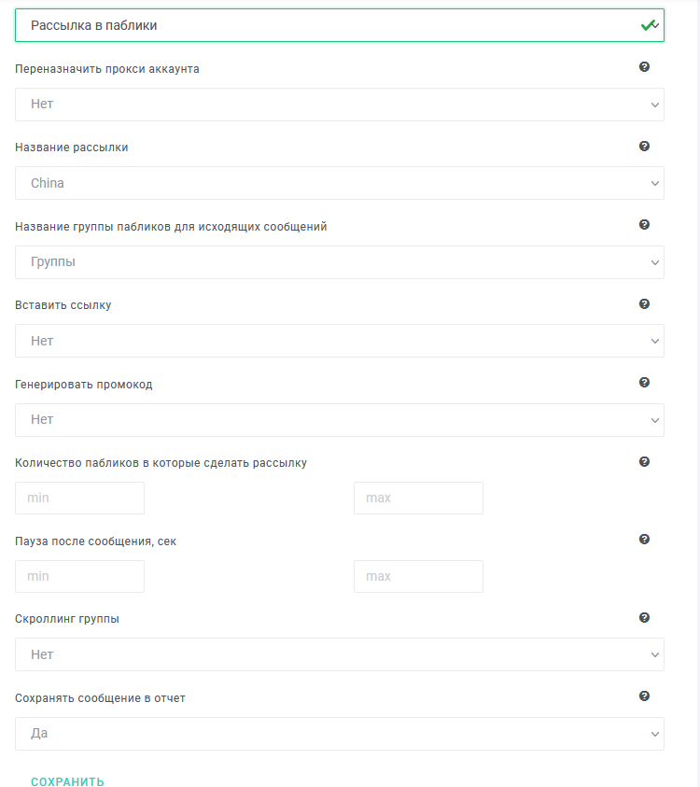The width and height of the screenshot is (700, 787).
Task: Expand the Группы dropdown list
Action: (x=340, y=262)
